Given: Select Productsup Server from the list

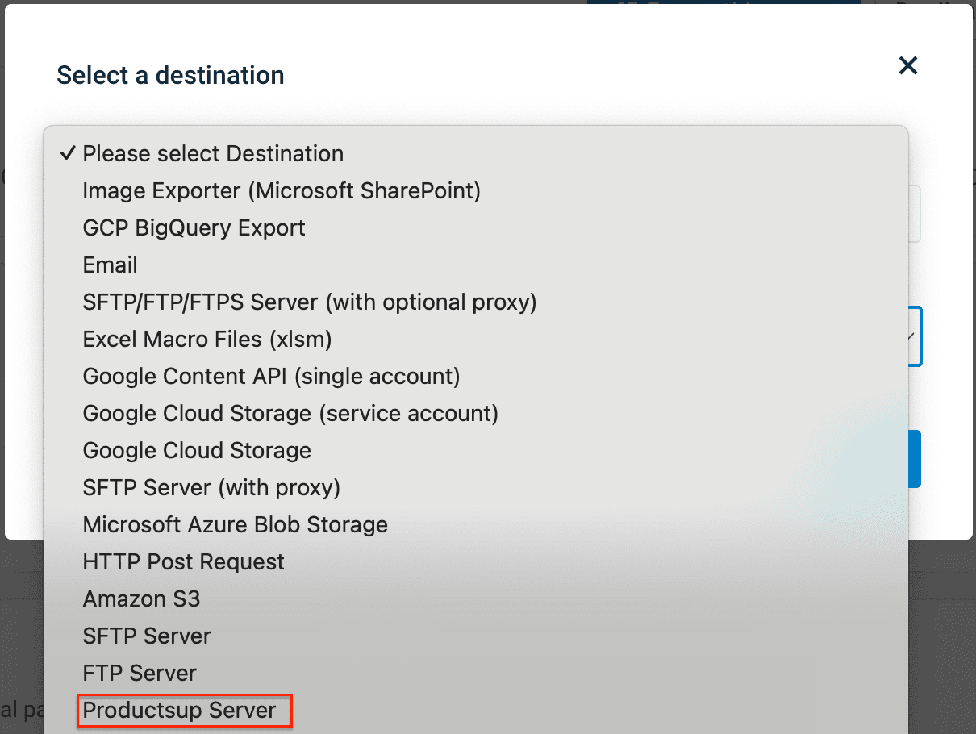Looking at the screenshot, I should coord(179,711).
